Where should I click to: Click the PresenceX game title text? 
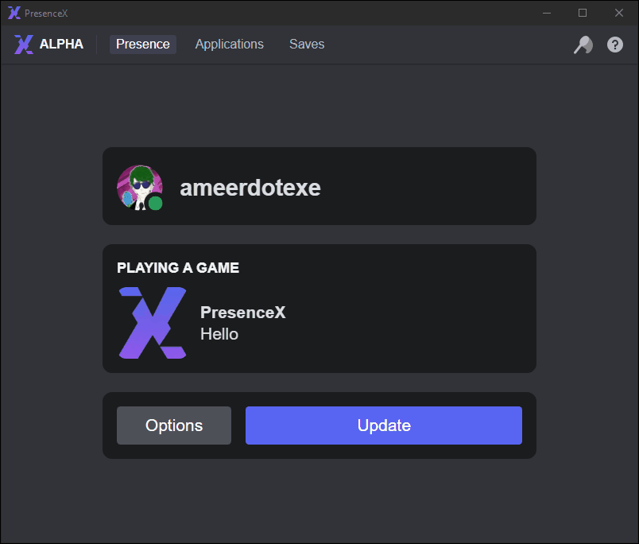click(242, 313)
